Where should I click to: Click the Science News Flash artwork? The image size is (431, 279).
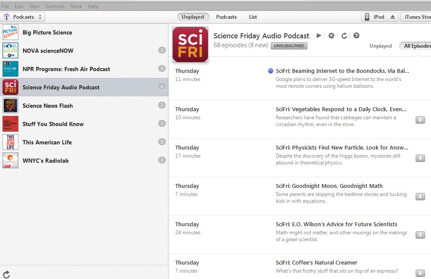[x=11, y=106]
